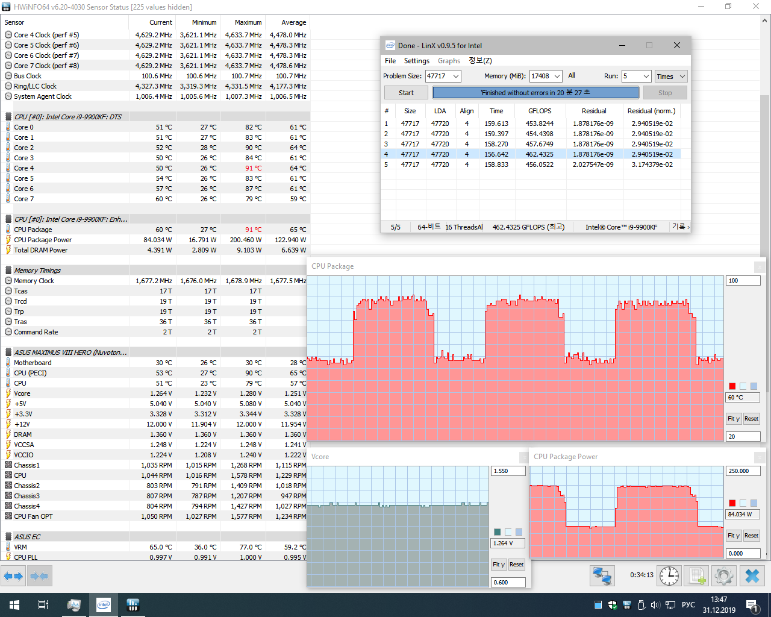Viewport: 771px width, 617px height.
Task: Expand the Problem Size dropdown in LinX
Action: 456,77
